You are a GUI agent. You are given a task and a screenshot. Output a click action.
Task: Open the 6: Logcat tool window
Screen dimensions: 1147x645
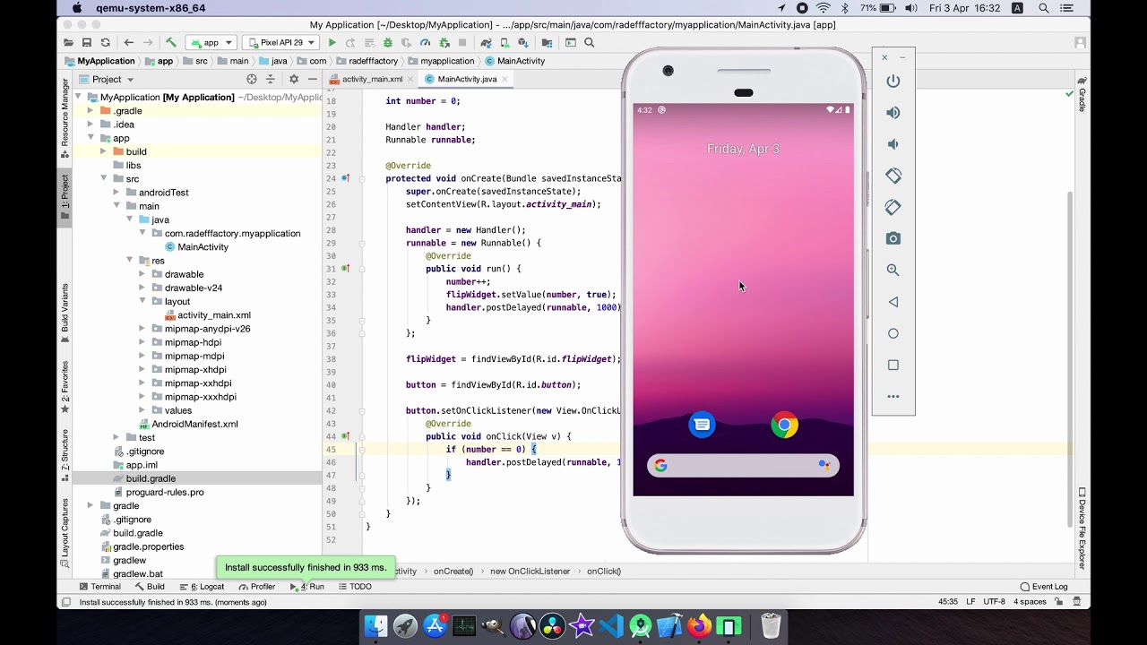point(202,587)
